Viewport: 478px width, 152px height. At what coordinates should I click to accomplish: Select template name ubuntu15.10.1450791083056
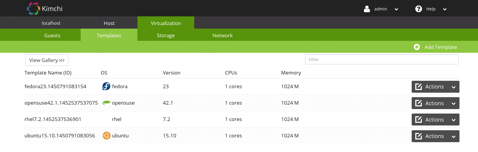[x=60, y=136]
